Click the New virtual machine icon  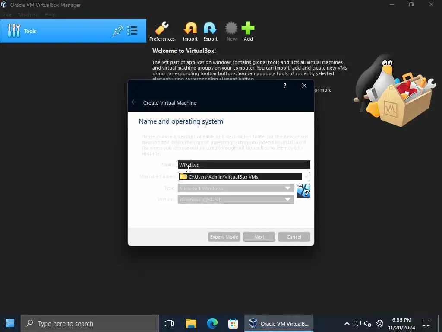pyautogui.click(x=231, y=31)
